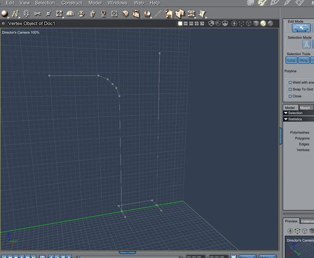Switch to the Preview tab
The height and width of the screenshot is (258, 314).
click(x=291, y=221)
